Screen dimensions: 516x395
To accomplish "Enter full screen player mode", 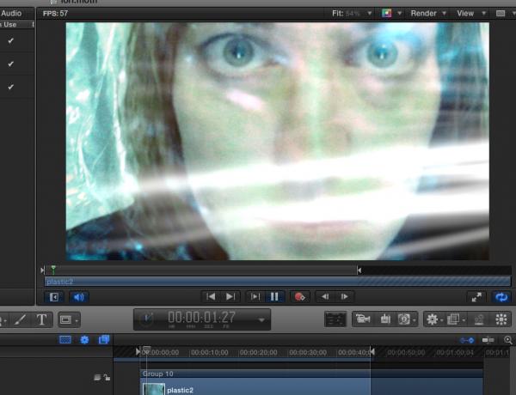I will 476,297.
